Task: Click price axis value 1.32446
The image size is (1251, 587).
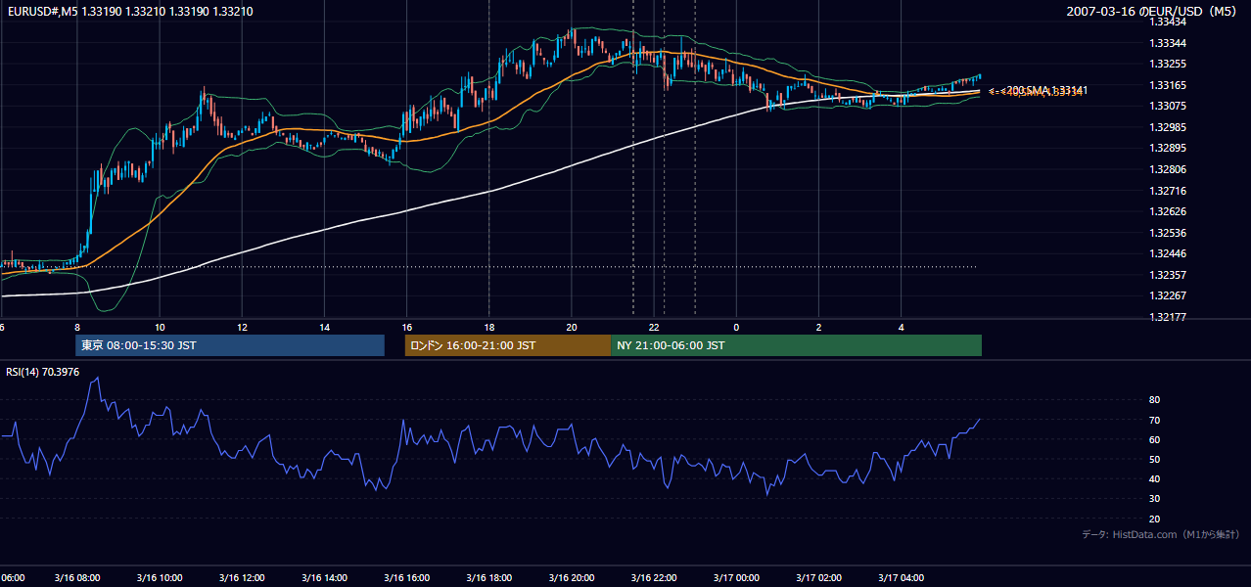Action: (x=1167, y=253)
